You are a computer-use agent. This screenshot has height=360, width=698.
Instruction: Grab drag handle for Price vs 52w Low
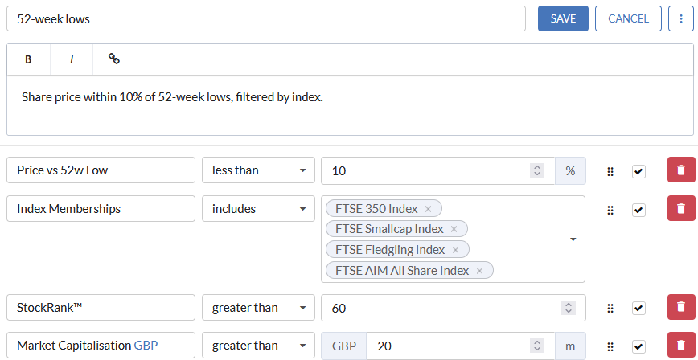click(x=610, y=172)
